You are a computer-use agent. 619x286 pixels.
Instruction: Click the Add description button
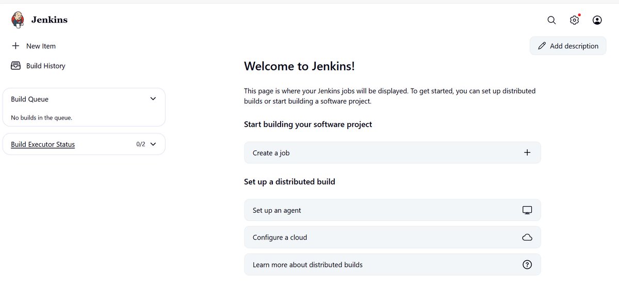click(x=568, y=46)
